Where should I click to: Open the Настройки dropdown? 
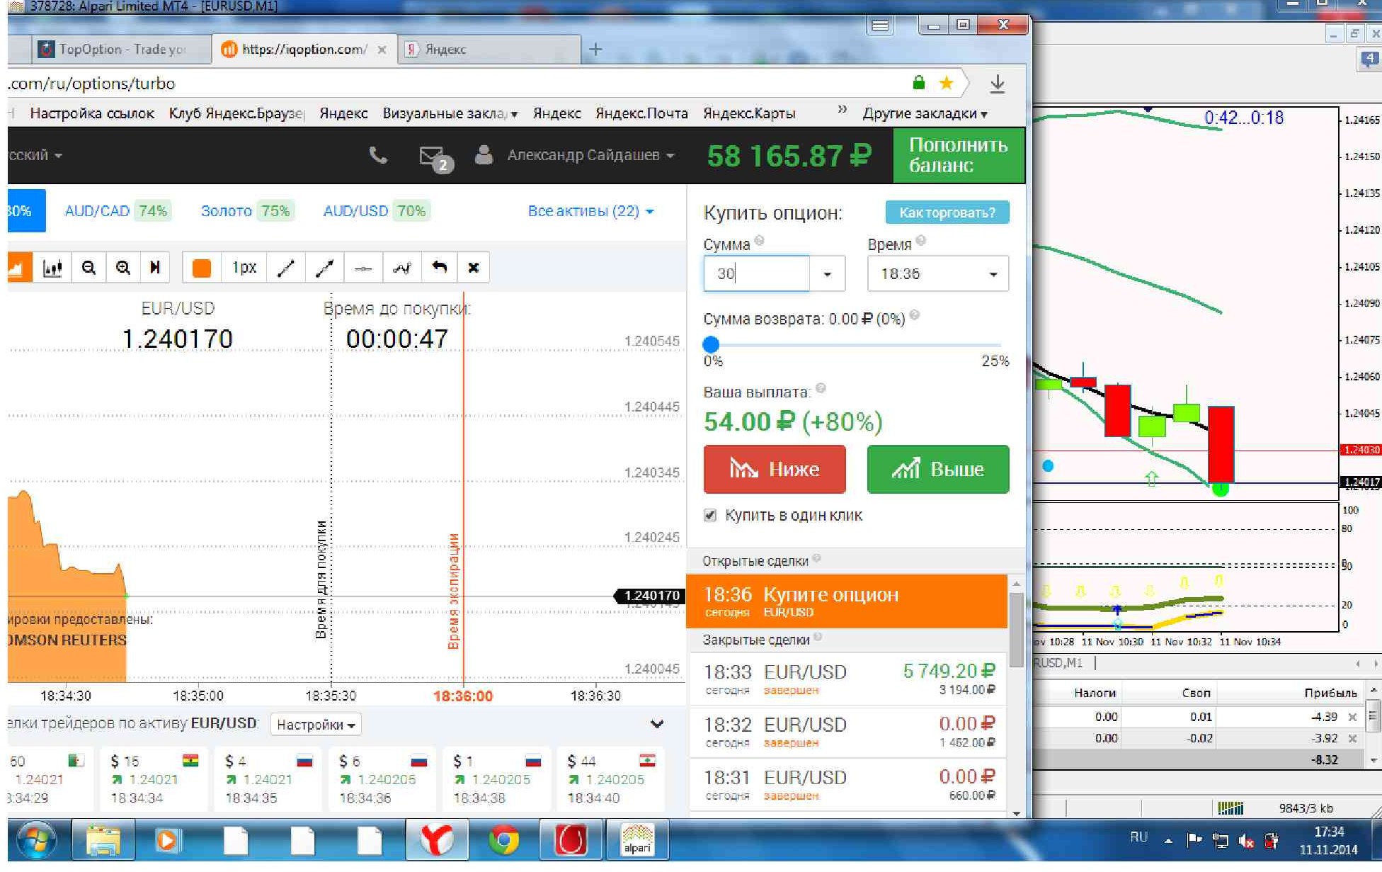[x=315, y=725]
